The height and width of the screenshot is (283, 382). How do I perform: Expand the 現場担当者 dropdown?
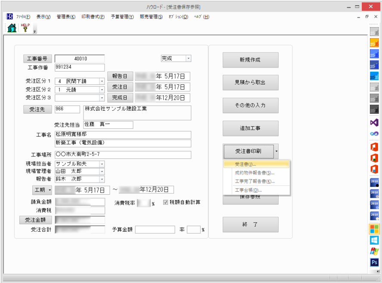[x=102, y=164]
